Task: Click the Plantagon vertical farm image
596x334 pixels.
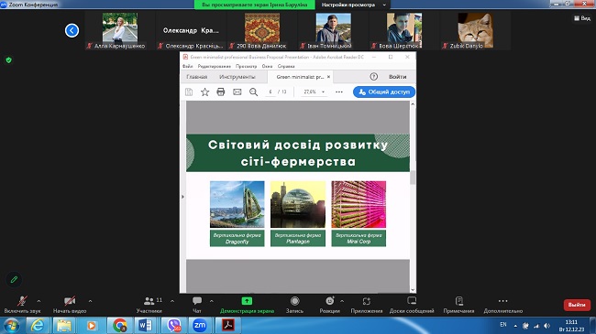Action: [298, 204]
